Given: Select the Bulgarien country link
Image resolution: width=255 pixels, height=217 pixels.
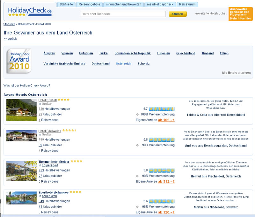Looking at the screenshot, I should pyautogui.click(x=86, y=53).
